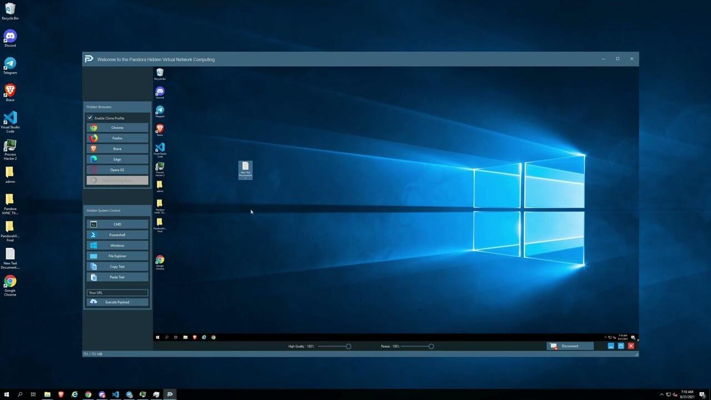Start the Brave hidden browser button
Viewport: 711px width, 400px height.
coord(117,149)
